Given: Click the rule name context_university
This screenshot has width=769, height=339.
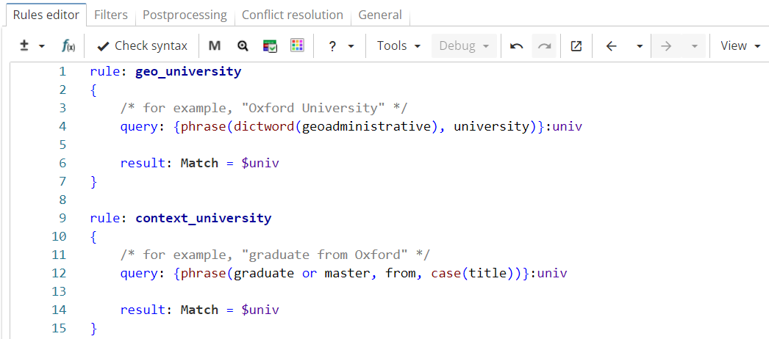Looking at the screenshot, I should (x=203, y=218).
